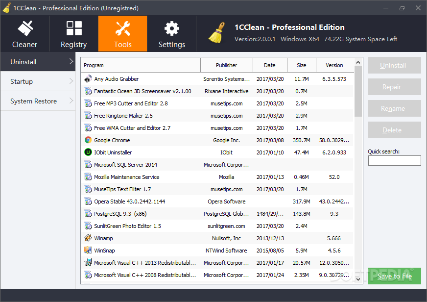The width and height of the screenshot is (427, 302).
Task: Click the Microsoft SQL Server 2014 icon
Action: (88, 165)
